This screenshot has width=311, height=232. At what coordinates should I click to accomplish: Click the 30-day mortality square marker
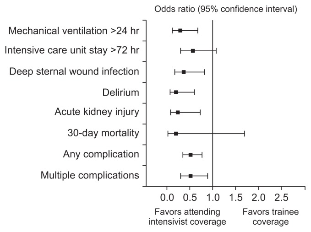[176, 134]
